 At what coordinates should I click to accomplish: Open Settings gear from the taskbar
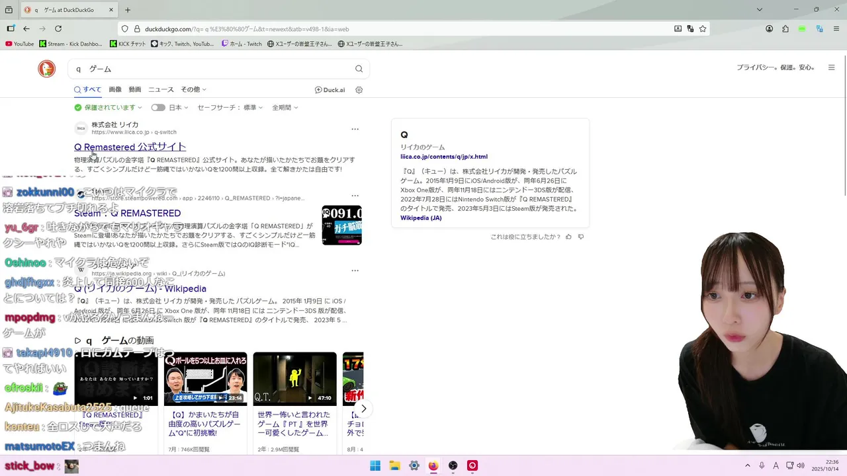(414, 465)
